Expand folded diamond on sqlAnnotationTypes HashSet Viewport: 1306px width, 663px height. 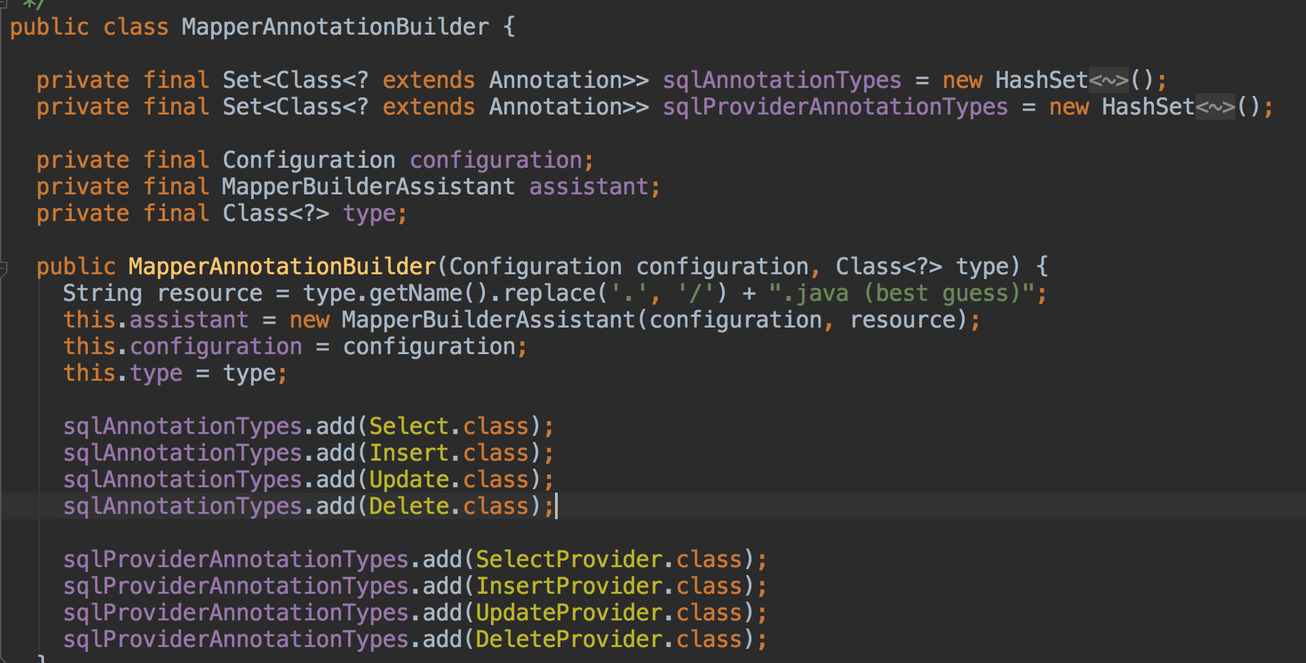1109,81
